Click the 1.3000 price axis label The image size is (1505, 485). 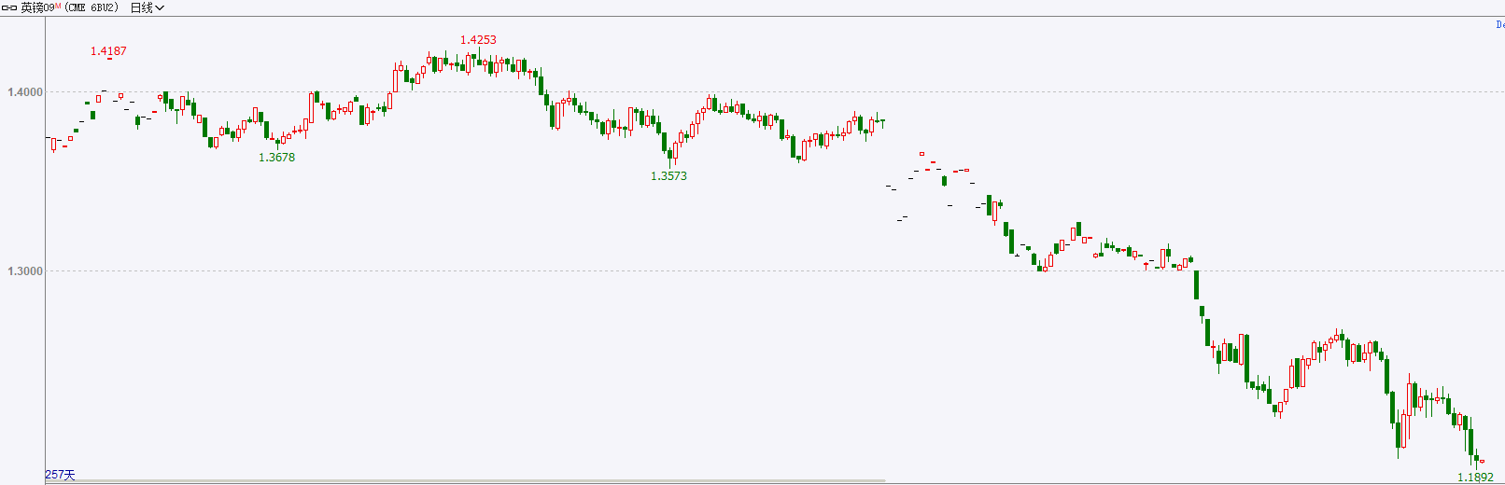coord(25,271)
